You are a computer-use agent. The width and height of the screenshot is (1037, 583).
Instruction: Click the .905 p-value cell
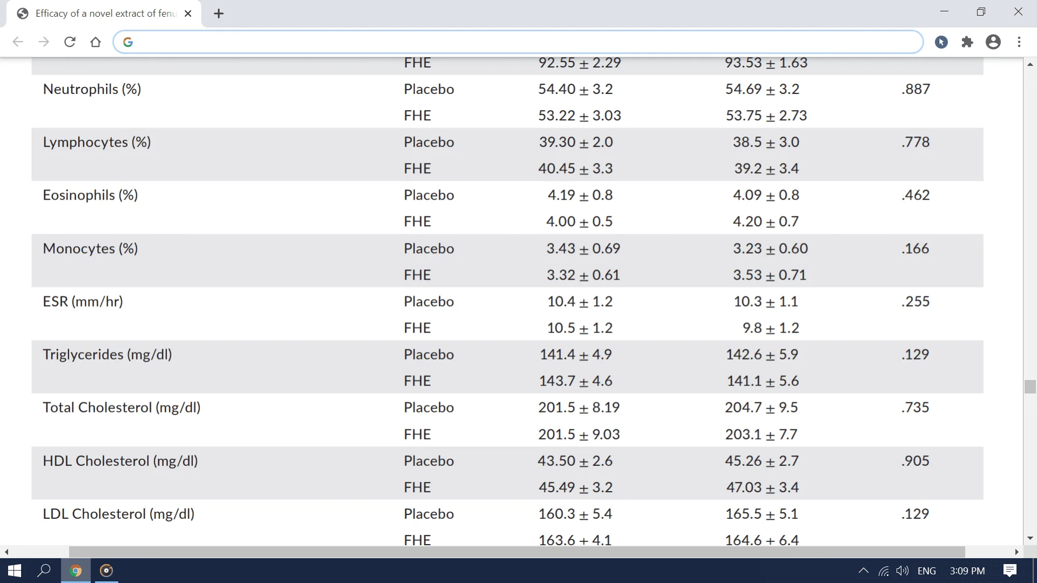point(915,460)
